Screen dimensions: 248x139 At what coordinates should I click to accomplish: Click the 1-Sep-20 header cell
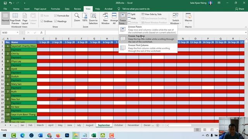43,42
